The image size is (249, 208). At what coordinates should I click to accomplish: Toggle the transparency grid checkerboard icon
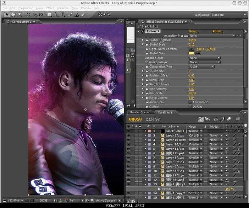(x=92, y=201)
